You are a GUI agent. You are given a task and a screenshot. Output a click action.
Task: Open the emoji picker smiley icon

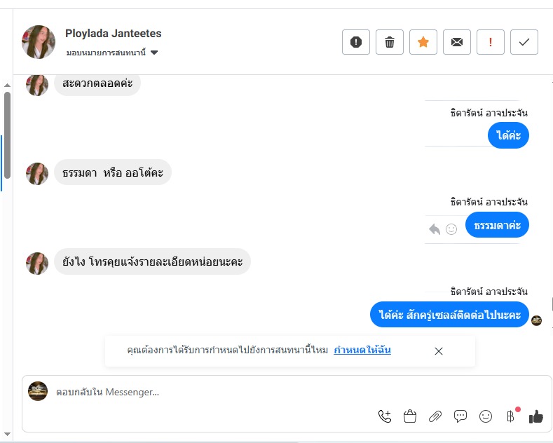(x=486, y=416)
